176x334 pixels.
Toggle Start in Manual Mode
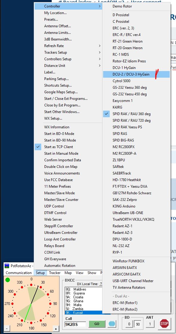pyautogui.click(x=68, y=154)
